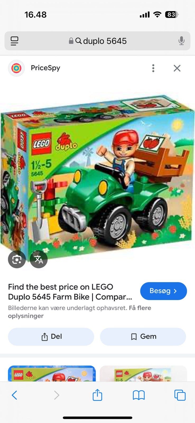Viewport: 195px width, 423px height.
Task: Open the first related Duplo thumbnail
Action: pyautogui.click(x=52, y=373)
